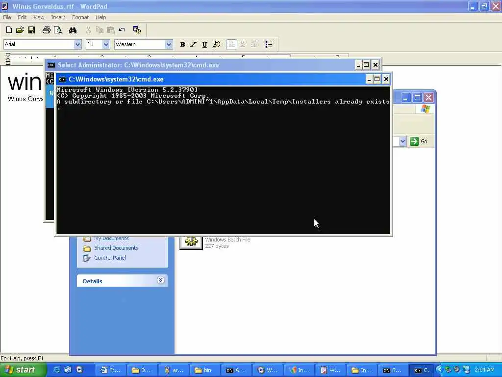Click the Date/Time insert icon in WordPad
502x377 pixels.
tap(137, 30)
